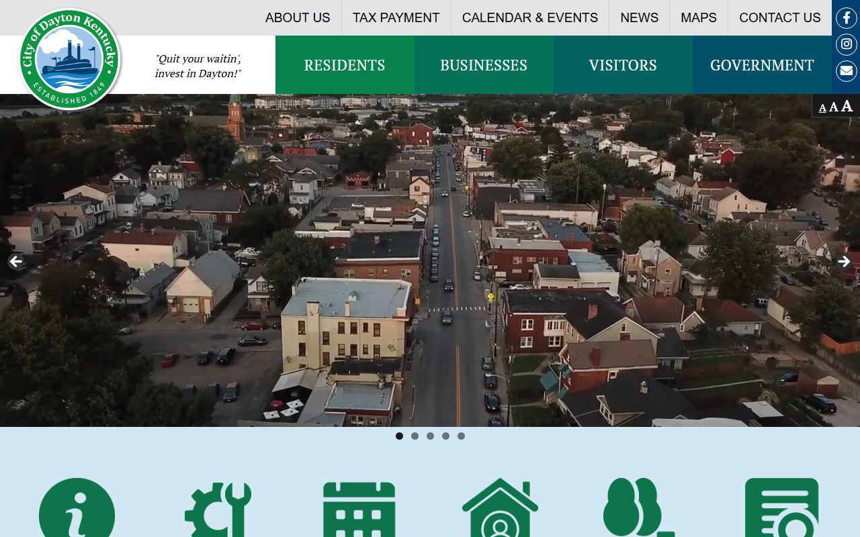Open the Contact Us page
The width and height of the screenshot is (860, 537).
pyautogui.click(x=780, y=17)
